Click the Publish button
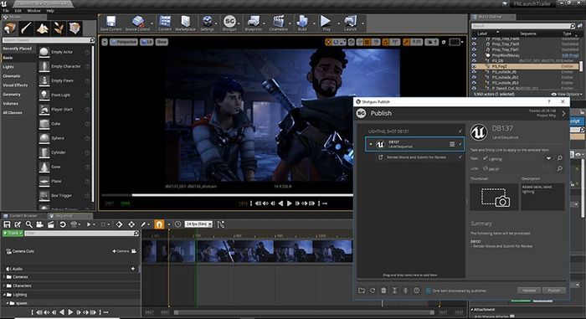586x319 pixels. [x=554, y=291]
